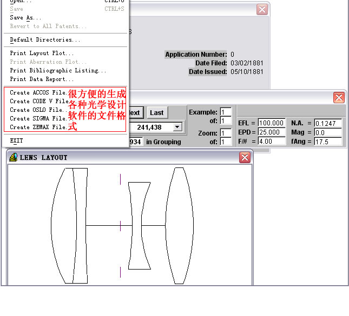Select Create CODE V File entry
Image resolution: width=349 pixels, height=316 pixels.
point(39,101)
